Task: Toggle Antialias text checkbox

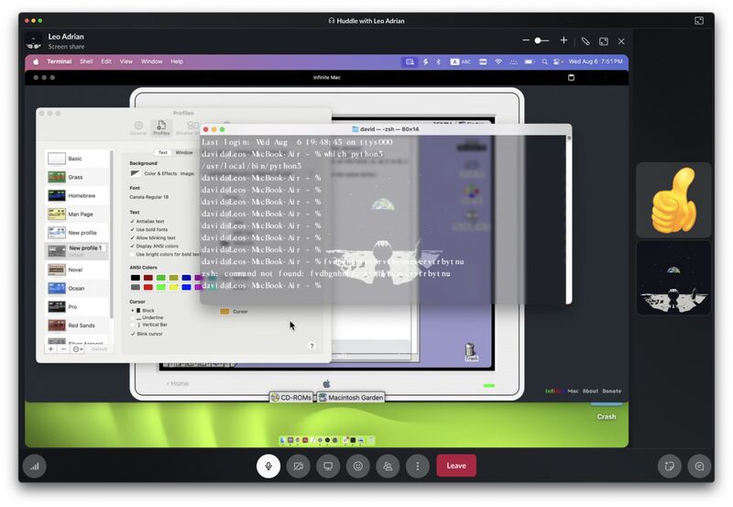Action: 132,221
